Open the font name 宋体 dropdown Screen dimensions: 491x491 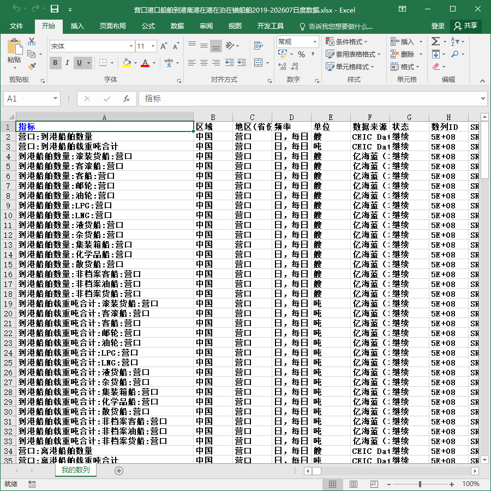(131, 46)
